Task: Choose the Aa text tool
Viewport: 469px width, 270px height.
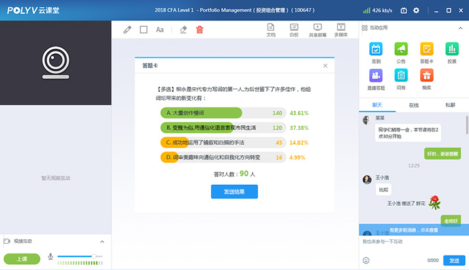Action: [x=160, y=29]
